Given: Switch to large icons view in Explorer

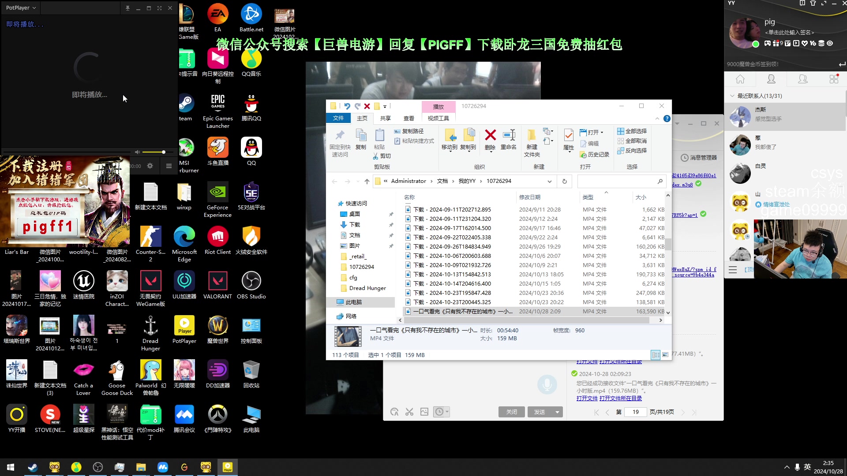Looking at the screenshot, I should (x=665, y=355).
